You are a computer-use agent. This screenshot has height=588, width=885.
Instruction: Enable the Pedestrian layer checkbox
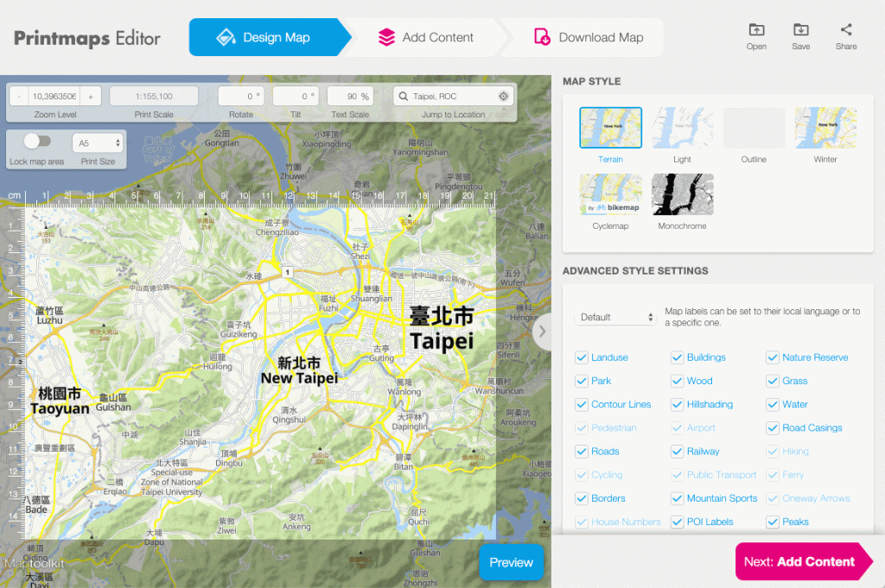click(584, 427)
